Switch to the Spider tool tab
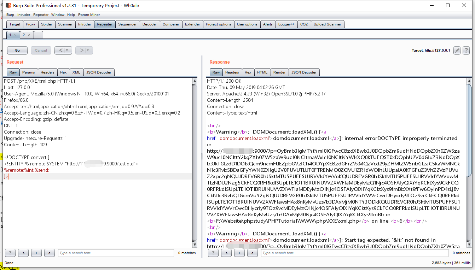 [47, 24]
